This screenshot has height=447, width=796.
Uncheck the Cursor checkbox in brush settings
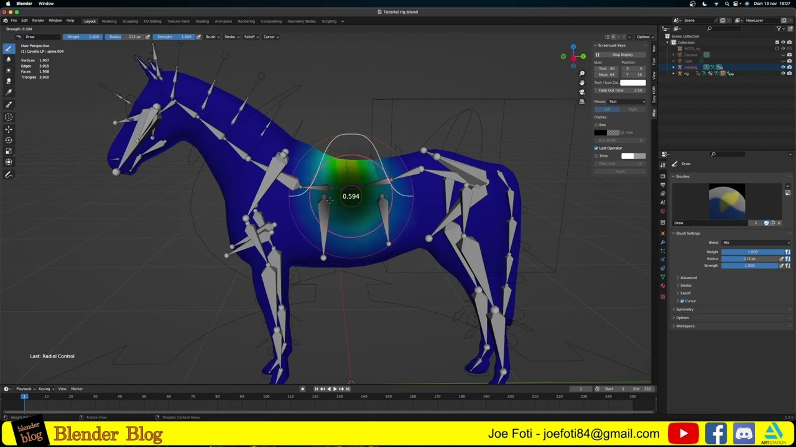tap(682, 301)
